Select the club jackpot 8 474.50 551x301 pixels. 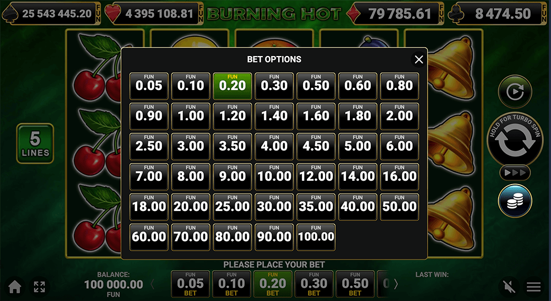(498, 14)
